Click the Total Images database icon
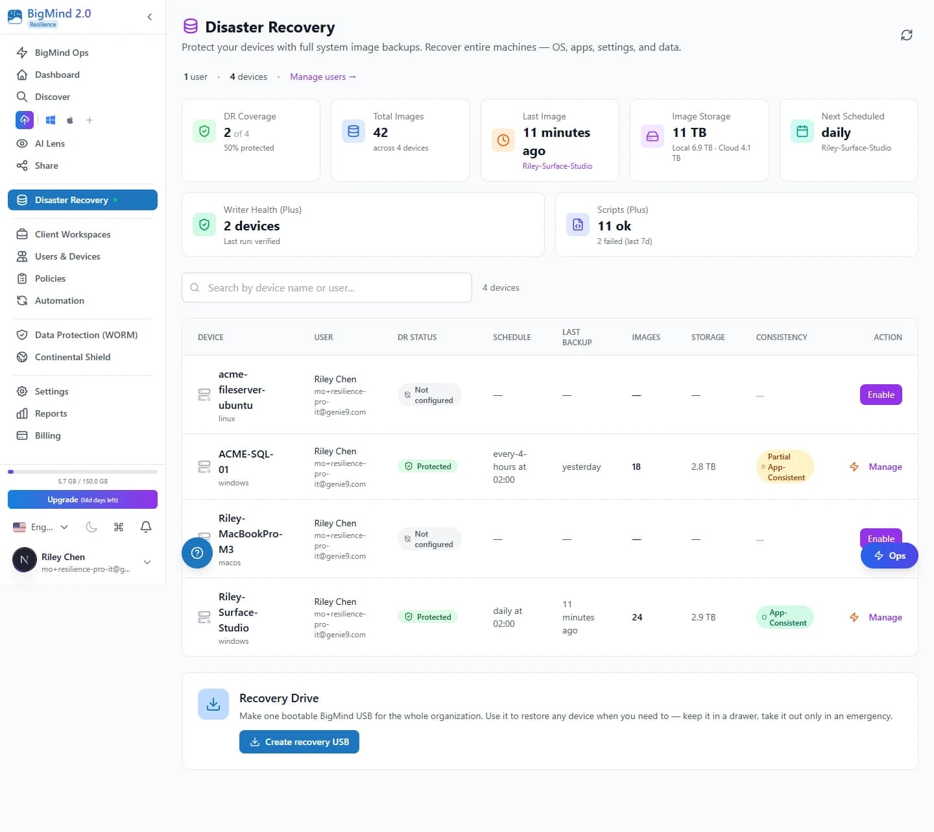Screen dimensions: 934x832 353,131
